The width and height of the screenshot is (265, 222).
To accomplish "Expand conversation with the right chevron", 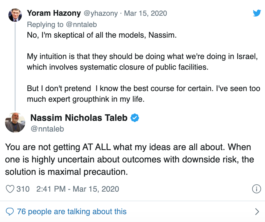I will (x=257, y=211).
